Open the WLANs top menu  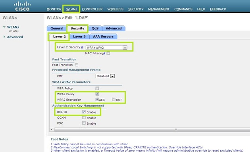(71, 9)
